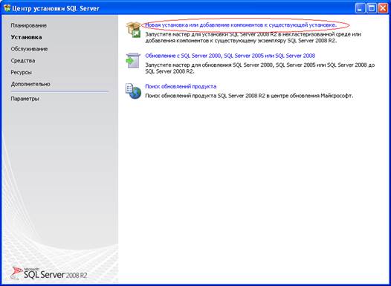Image resolution: width=391 pixels, height=286 pixels.
Task: Go to the Дополнительно section
Action: [30, 84]
